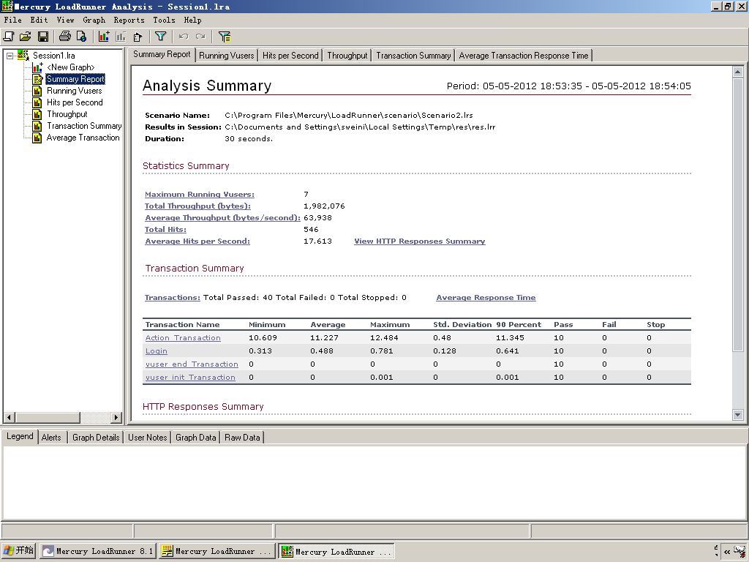The image size is (749, 562).
Task: Open the vuser_end_Transaction link
Action: click(x=192, y=364)
